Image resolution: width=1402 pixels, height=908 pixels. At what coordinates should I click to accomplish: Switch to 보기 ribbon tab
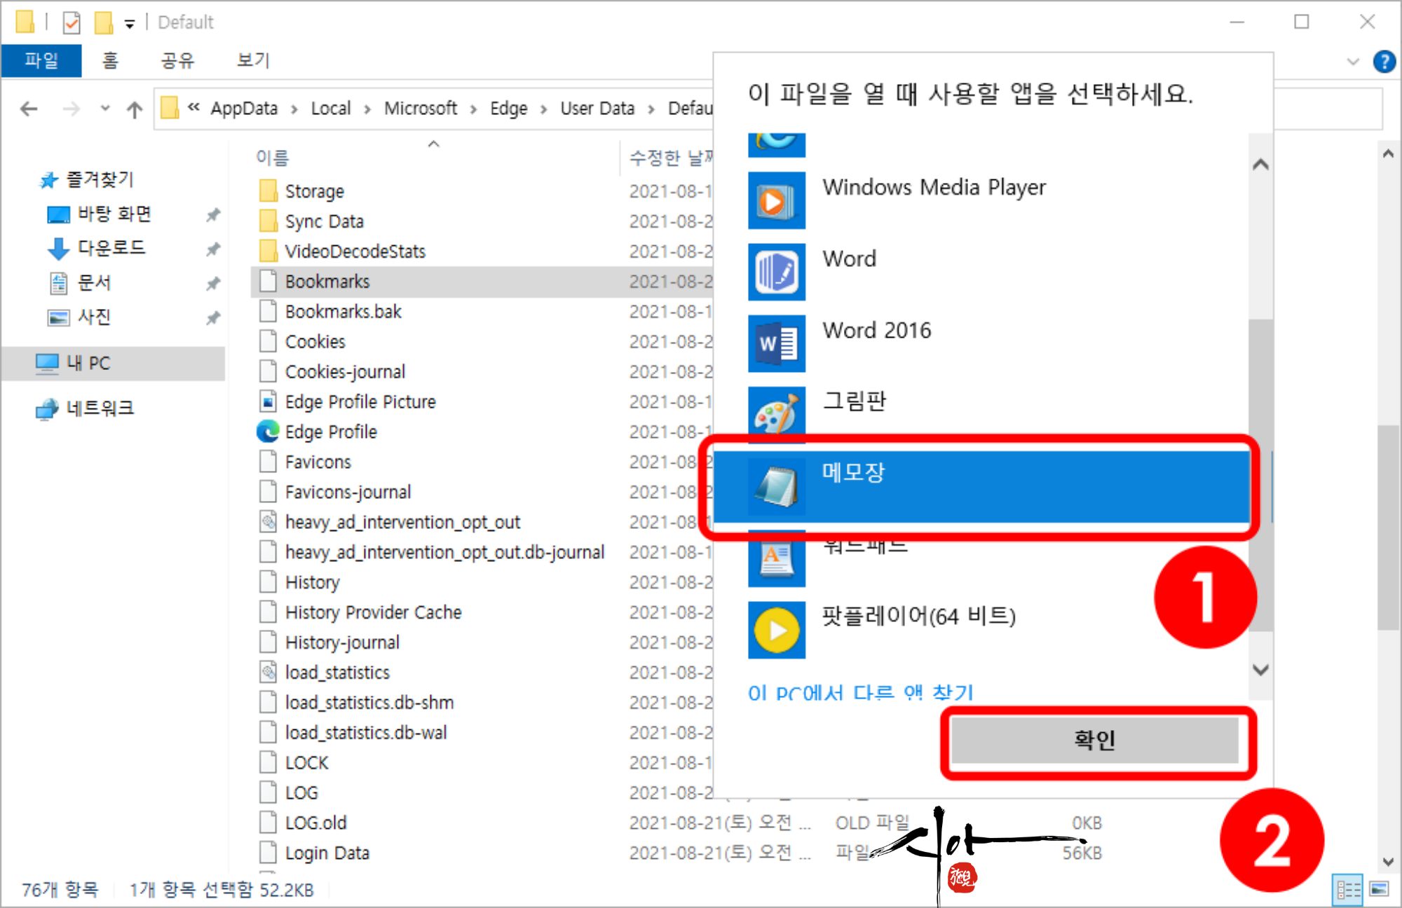(x=252, y=61)
